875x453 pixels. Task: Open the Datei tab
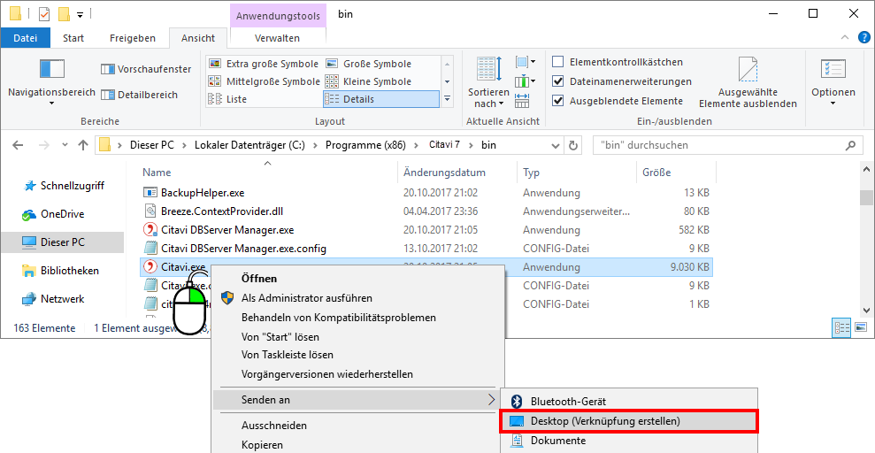(x=25, y=38)
